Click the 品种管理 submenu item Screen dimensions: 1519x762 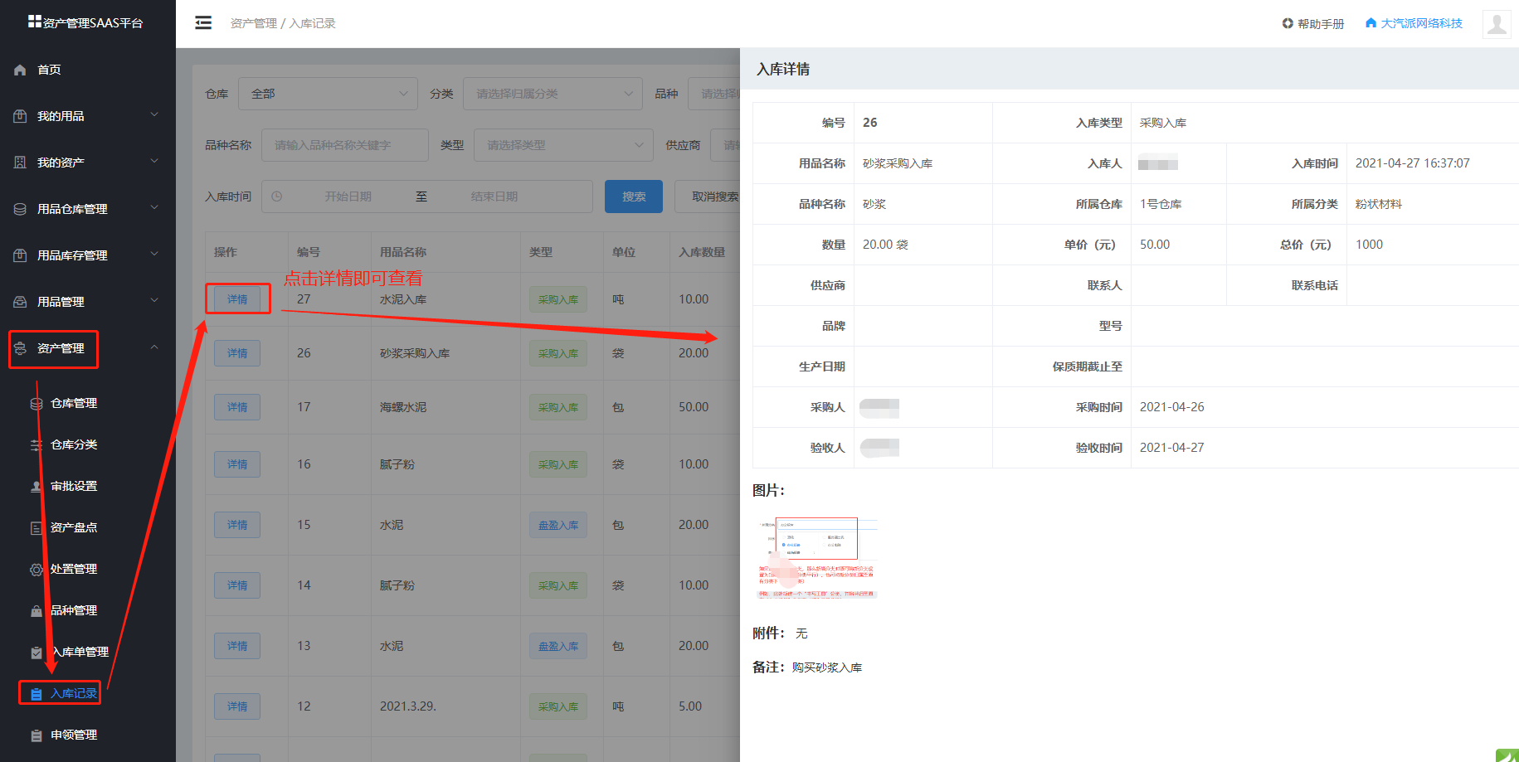[x=74, y=610]
